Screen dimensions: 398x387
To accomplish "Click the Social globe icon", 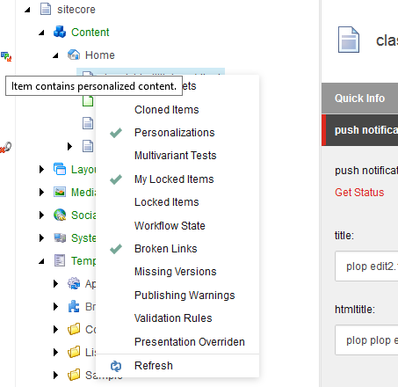I will point(60,215).
